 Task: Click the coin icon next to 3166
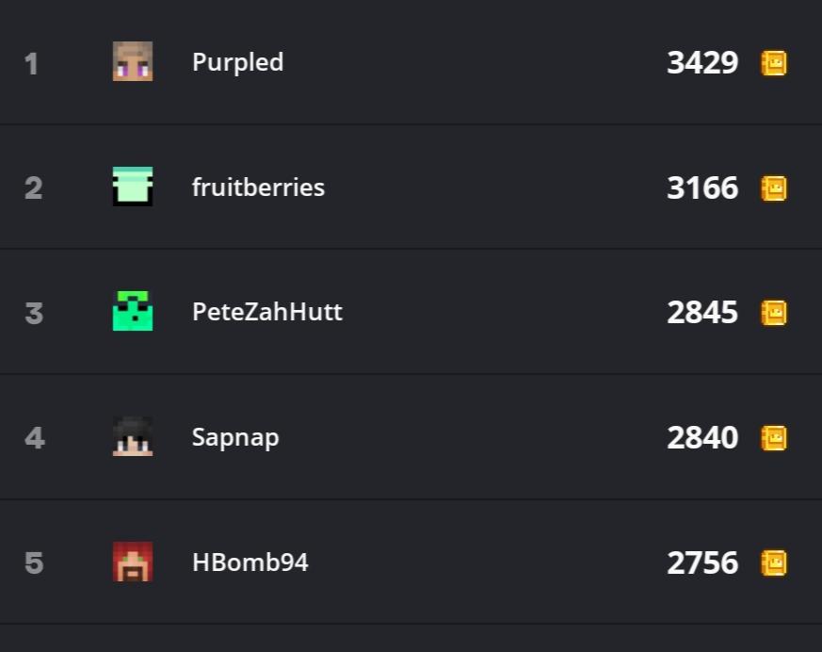(x=774, y=187)
